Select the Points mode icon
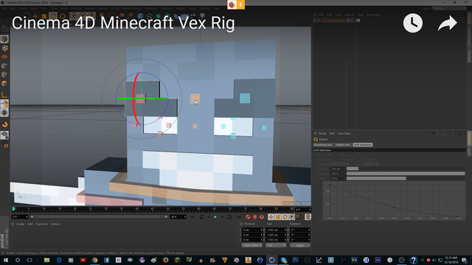472x265 pixels. (x=4, y=66)
